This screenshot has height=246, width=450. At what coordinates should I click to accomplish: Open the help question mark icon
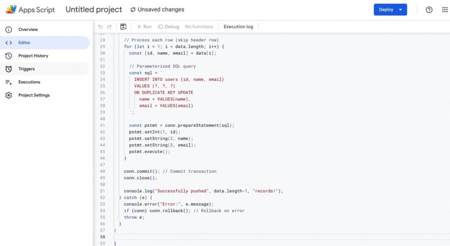point(429,10)
